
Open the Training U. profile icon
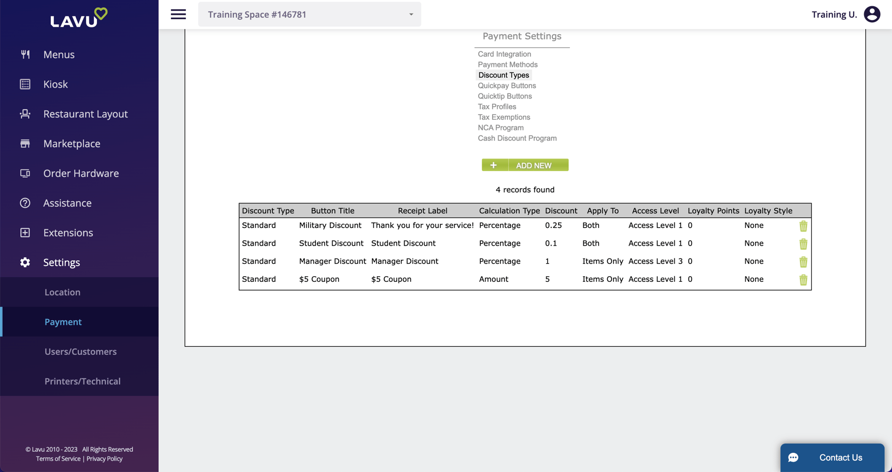(872, 14)
